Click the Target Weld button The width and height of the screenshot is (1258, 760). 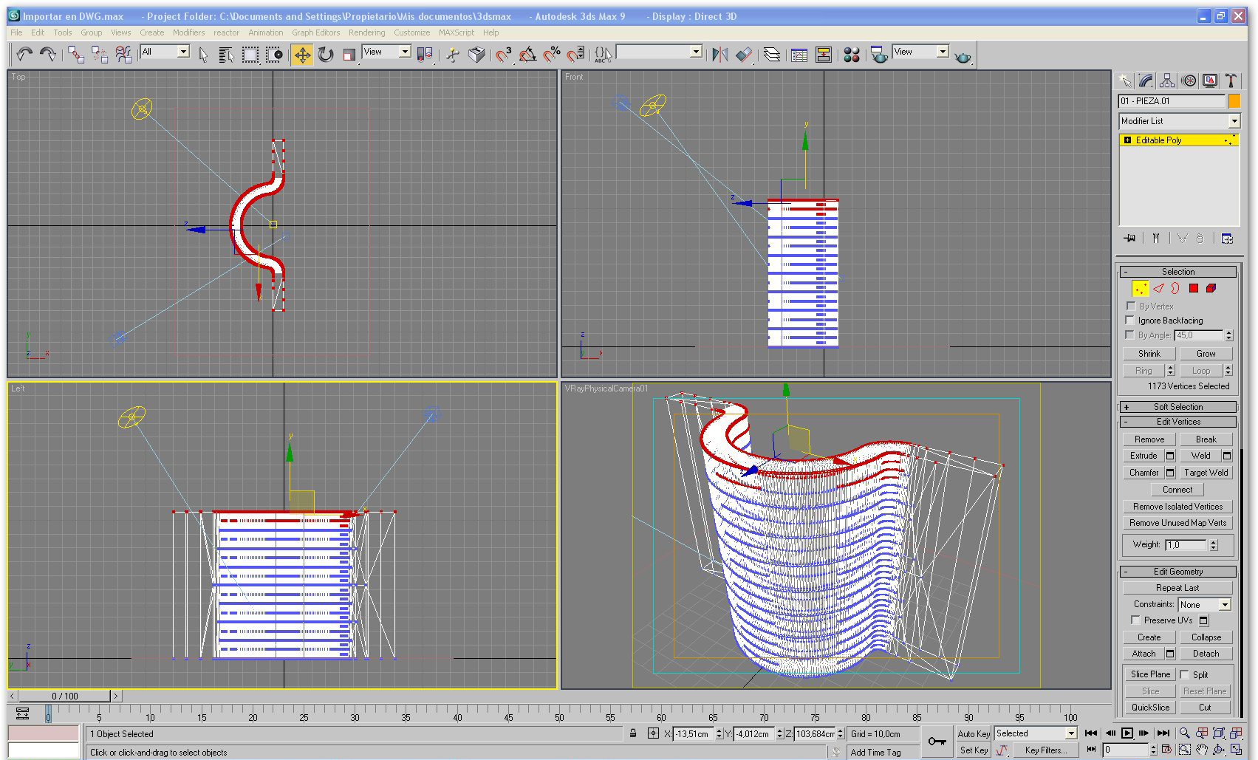pos(1206,473)
